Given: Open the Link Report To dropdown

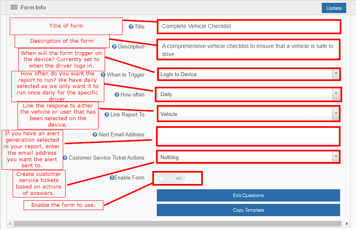Looking at the screenshot, I should point(249,114).
